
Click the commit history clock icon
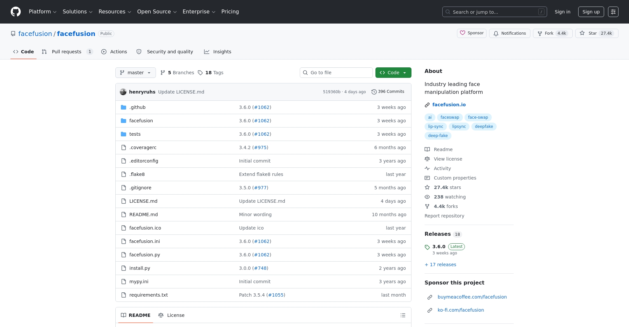374,92
